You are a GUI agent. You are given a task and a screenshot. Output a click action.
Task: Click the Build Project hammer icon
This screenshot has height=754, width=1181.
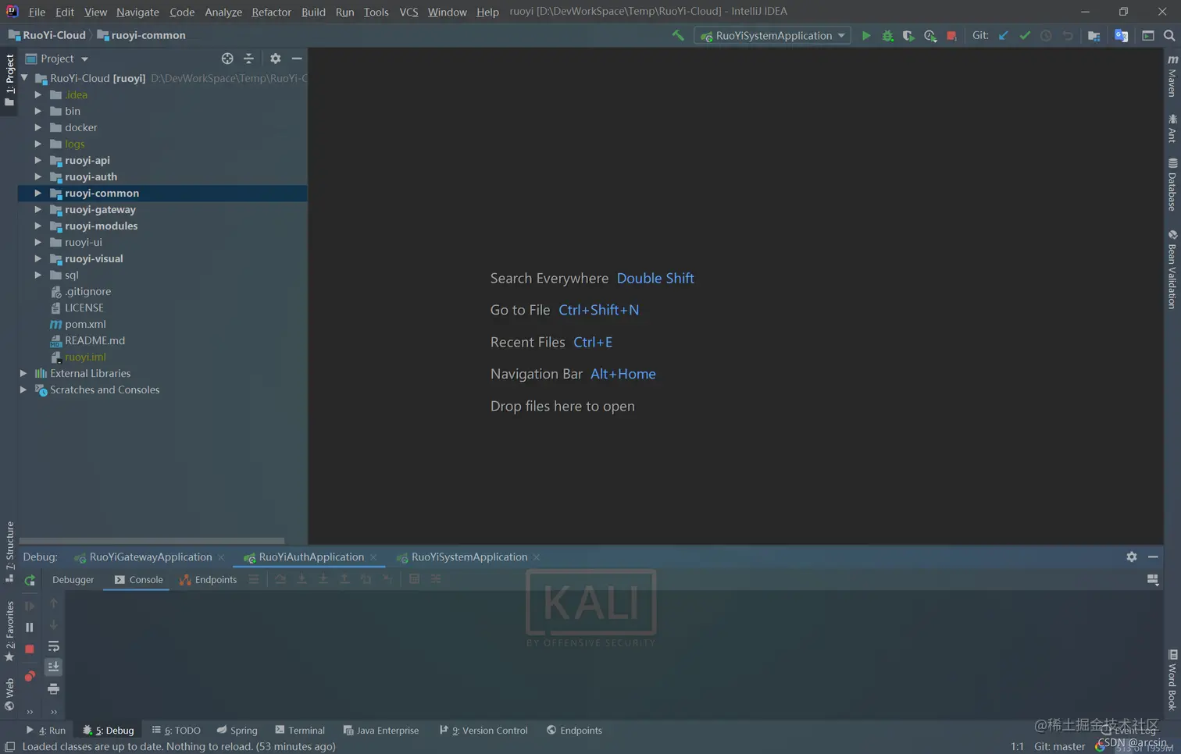tap(678, 35)
